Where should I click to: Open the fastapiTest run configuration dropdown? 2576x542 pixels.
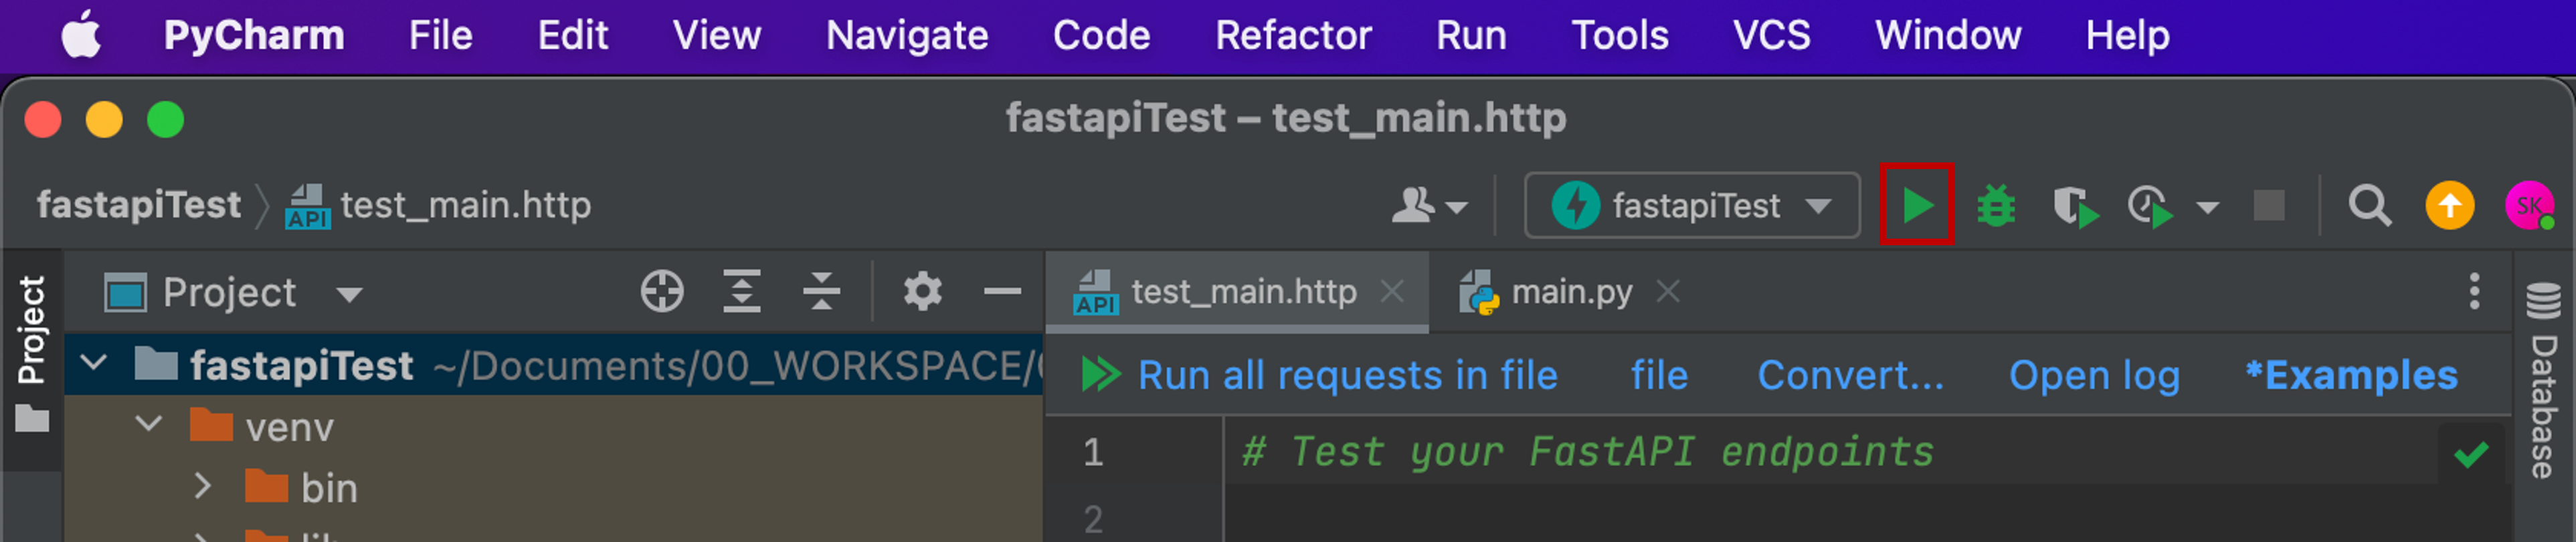tap(1692, 206)
